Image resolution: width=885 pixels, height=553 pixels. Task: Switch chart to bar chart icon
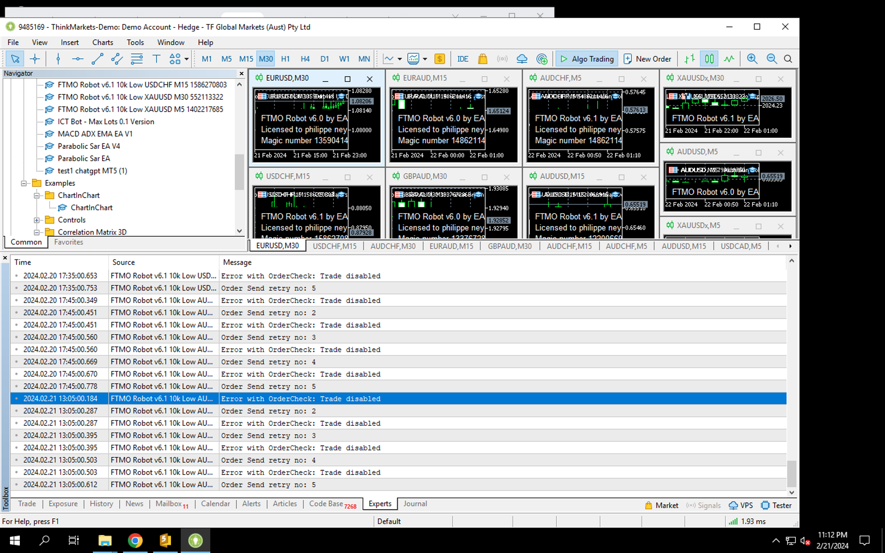click(x=690, y=59)
